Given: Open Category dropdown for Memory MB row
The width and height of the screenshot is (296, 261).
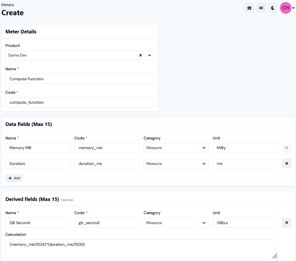Looking at the screenshot, I should (x=204, y=148).
